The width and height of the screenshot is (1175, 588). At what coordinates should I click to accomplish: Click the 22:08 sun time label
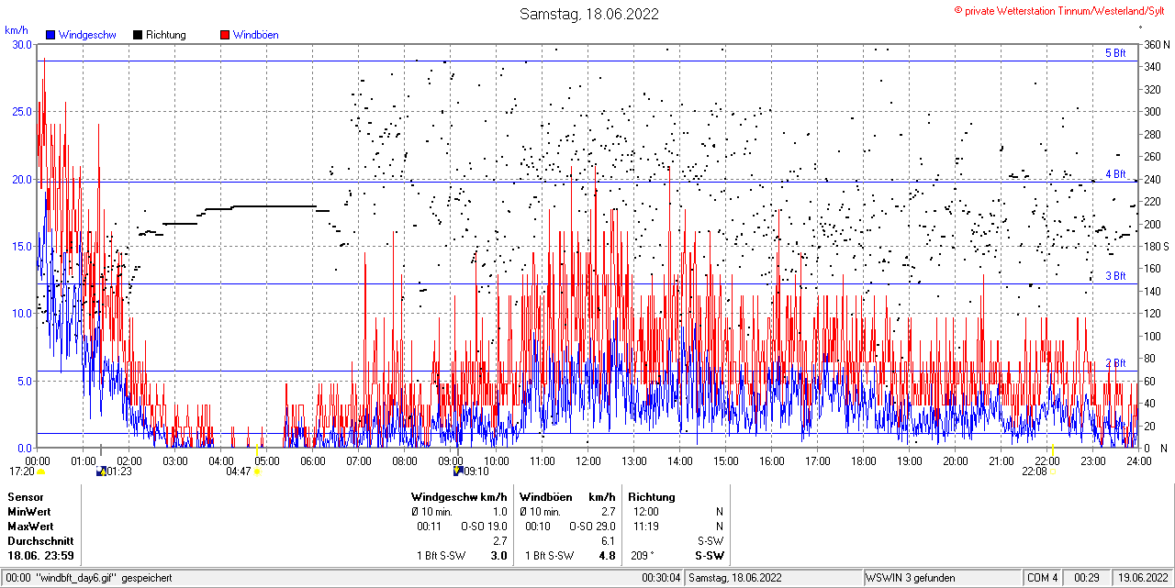pos(1035,472)
